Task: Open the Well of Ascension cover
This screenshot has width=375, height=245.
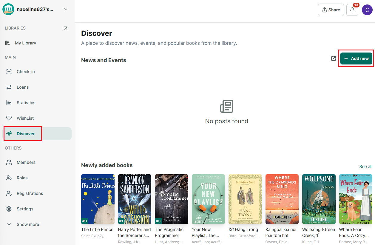Action: pos(135,199)
